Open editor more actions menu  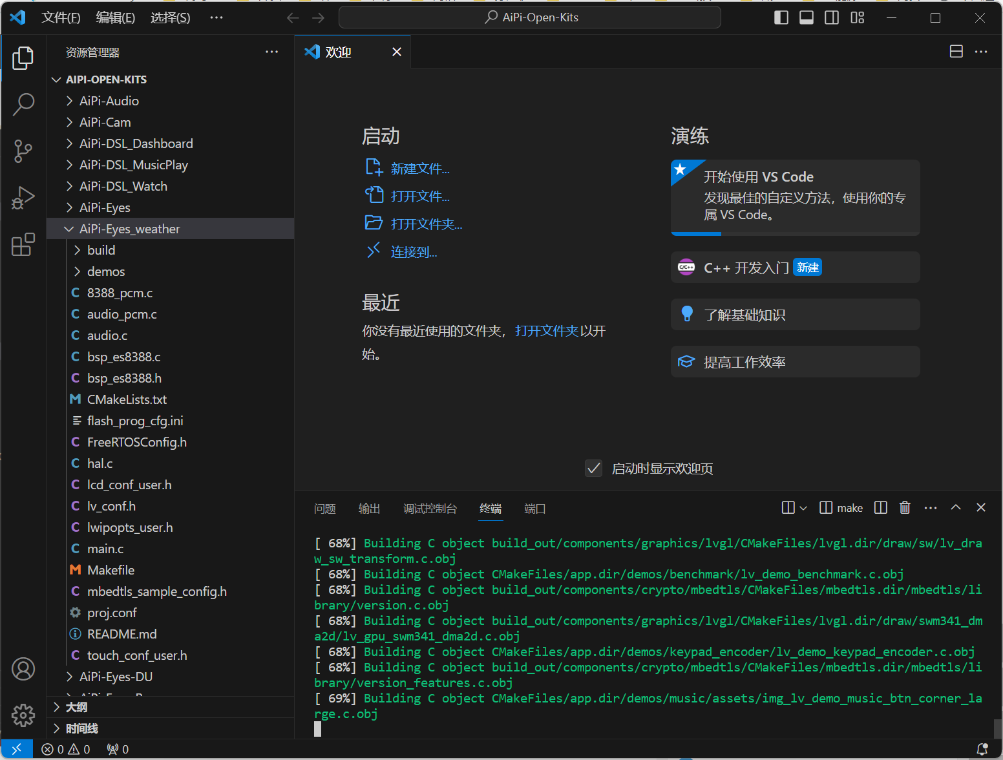(x=981, y=52)
